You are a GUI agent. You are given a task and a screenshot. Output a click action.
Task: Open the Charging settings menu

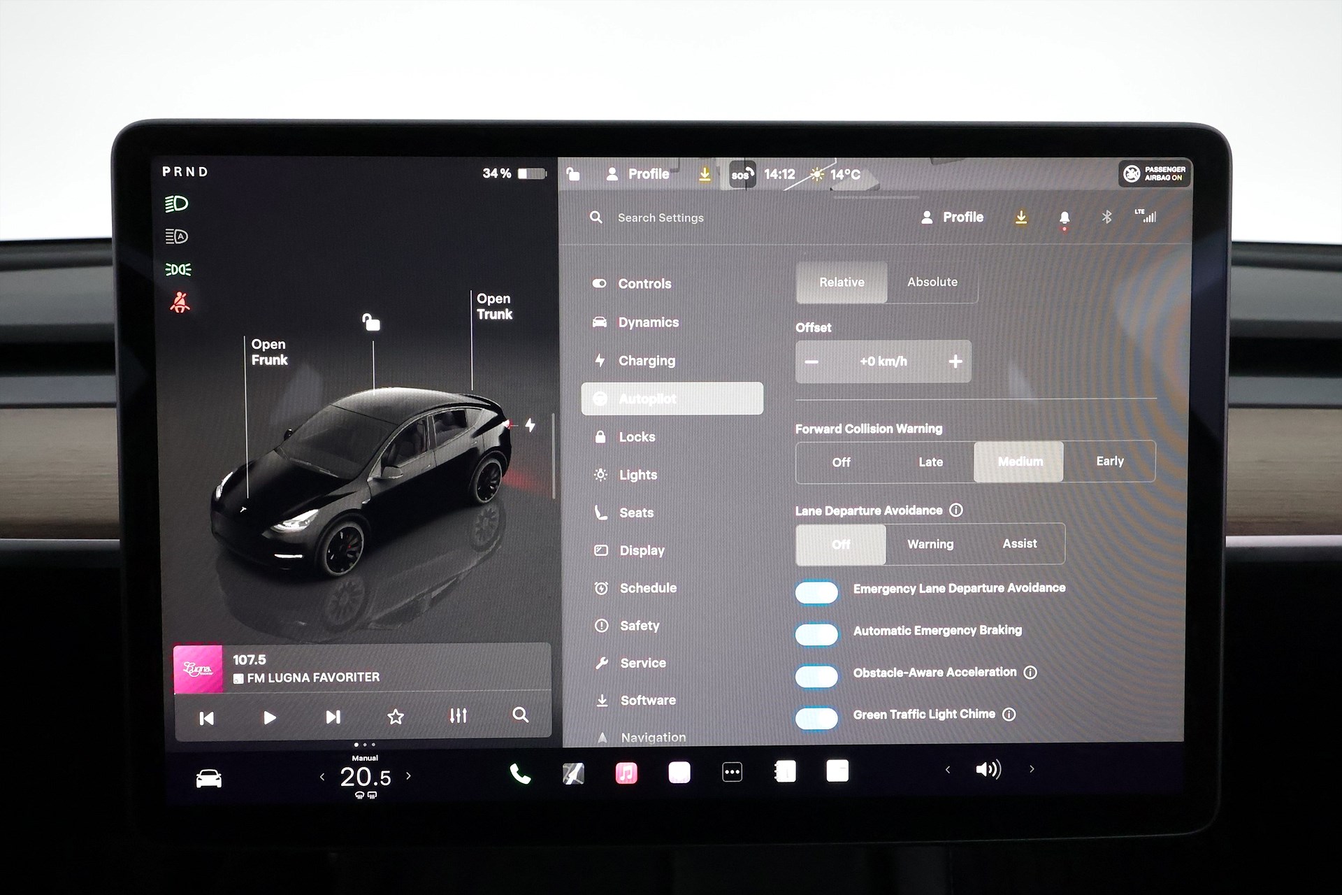click(647, 361)
